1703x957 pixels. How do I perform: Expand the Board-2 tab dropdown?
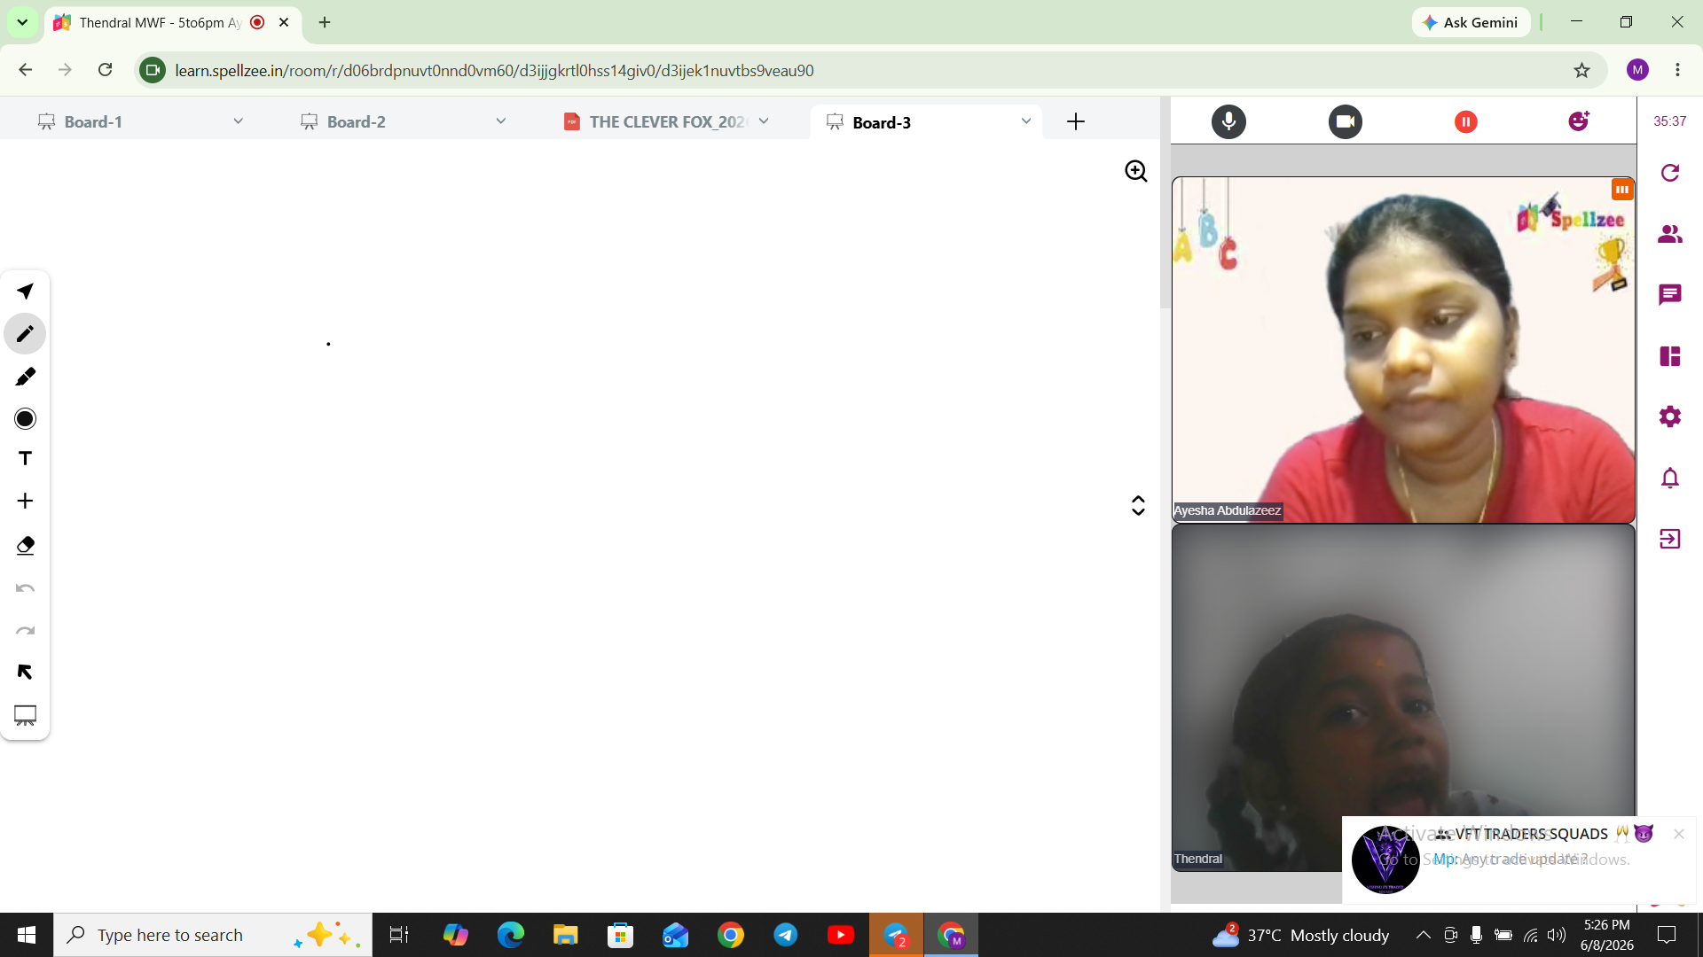pos(500,121)
